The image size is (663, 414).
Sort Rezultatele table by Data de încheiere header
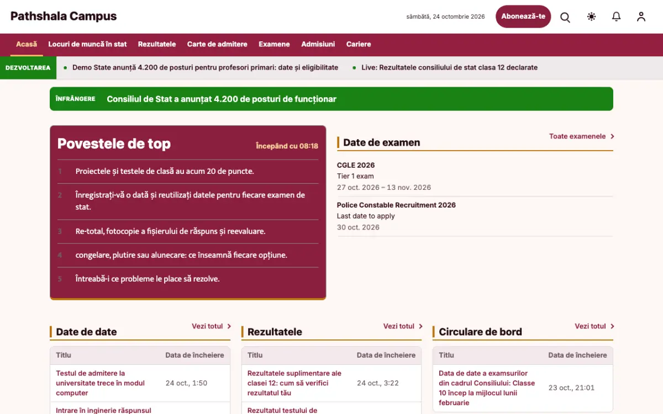coord(386,355)
